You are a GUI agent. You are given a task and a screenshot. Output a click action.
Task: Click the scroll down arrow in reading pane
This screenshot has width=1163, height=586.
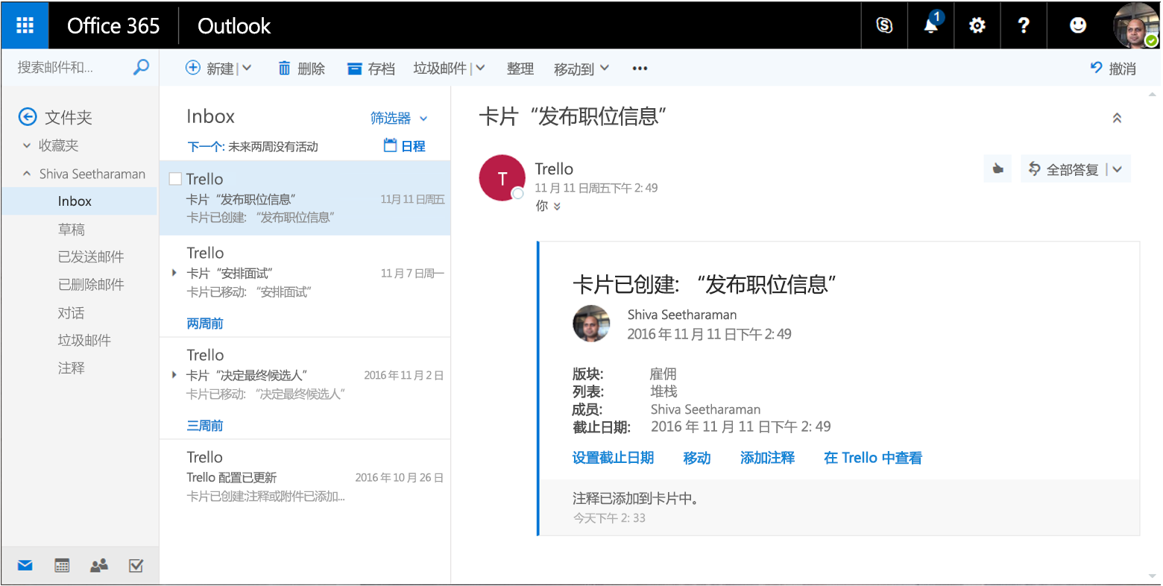1153,576
